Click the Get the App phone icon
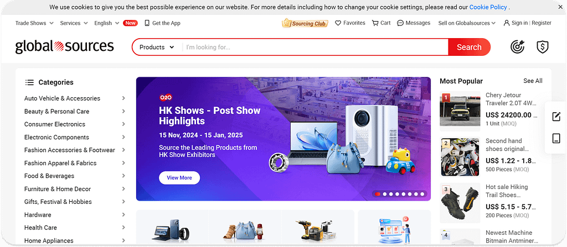567x247 pixels. pyautogui.click(x=147, y=23)
